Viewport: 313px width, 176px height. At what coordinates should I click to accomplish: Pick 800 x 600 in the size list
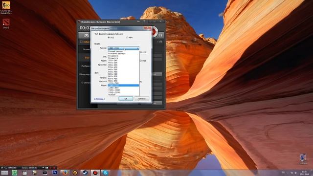123,76
